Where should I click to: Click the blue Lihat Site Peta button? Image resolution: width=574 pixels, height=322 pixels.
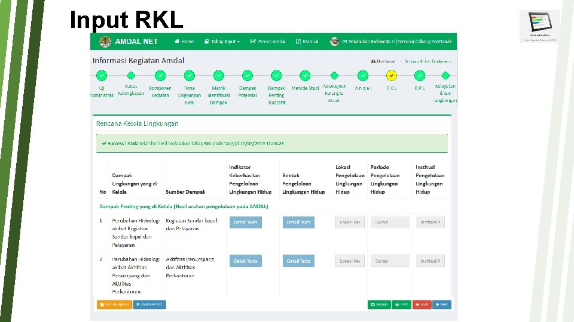(149, 305)
